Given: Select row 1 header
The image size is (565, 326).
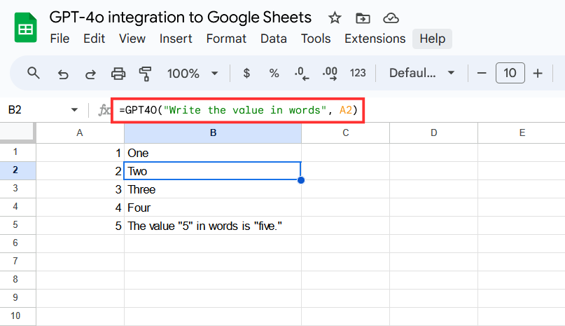Looking at the screenshot, I should (18, 152).
